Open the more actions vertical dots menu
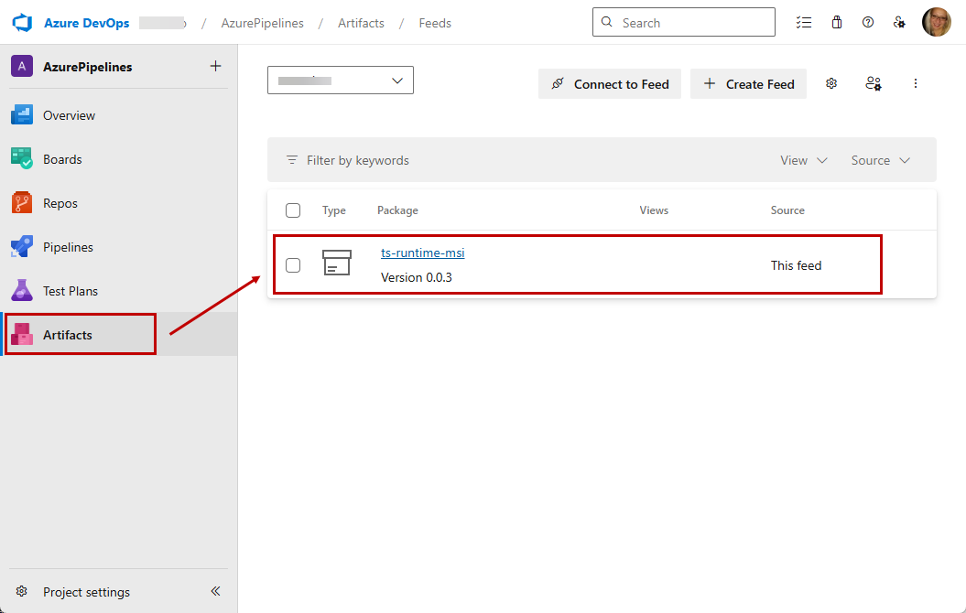This screenshot has height=613, width=966. coord(915,83)
